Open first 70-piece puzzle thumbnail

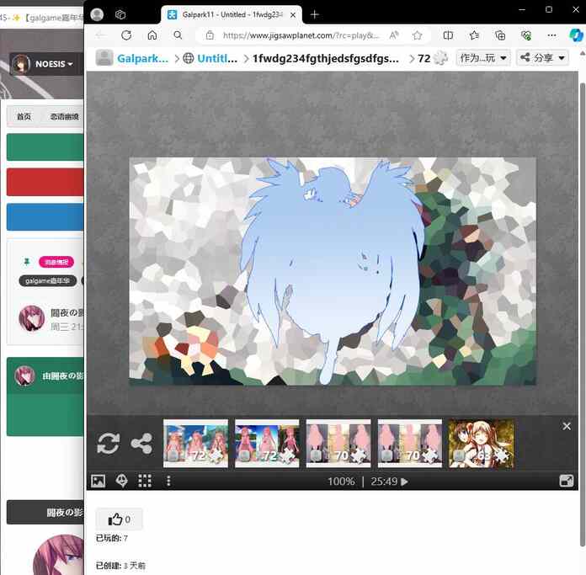coord(338,443)
